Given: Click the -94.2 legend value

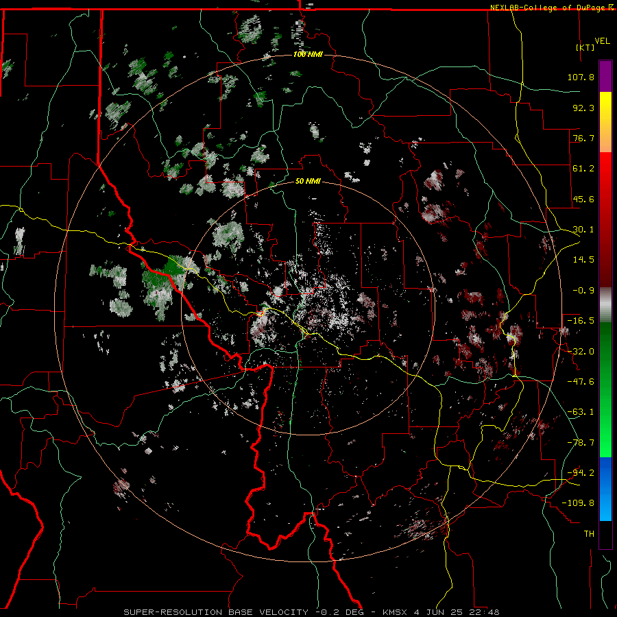Looking at the screenshot, I should pyautogui.click(x=581, y=473).
